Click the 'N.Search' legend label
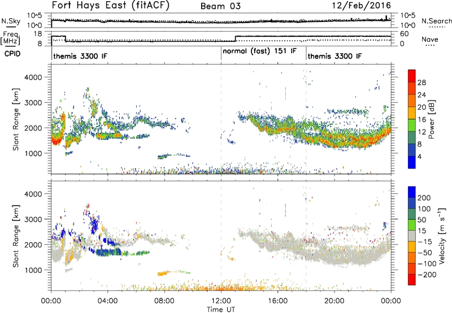Viewport: 452px width, 313px height. point(436,21)
